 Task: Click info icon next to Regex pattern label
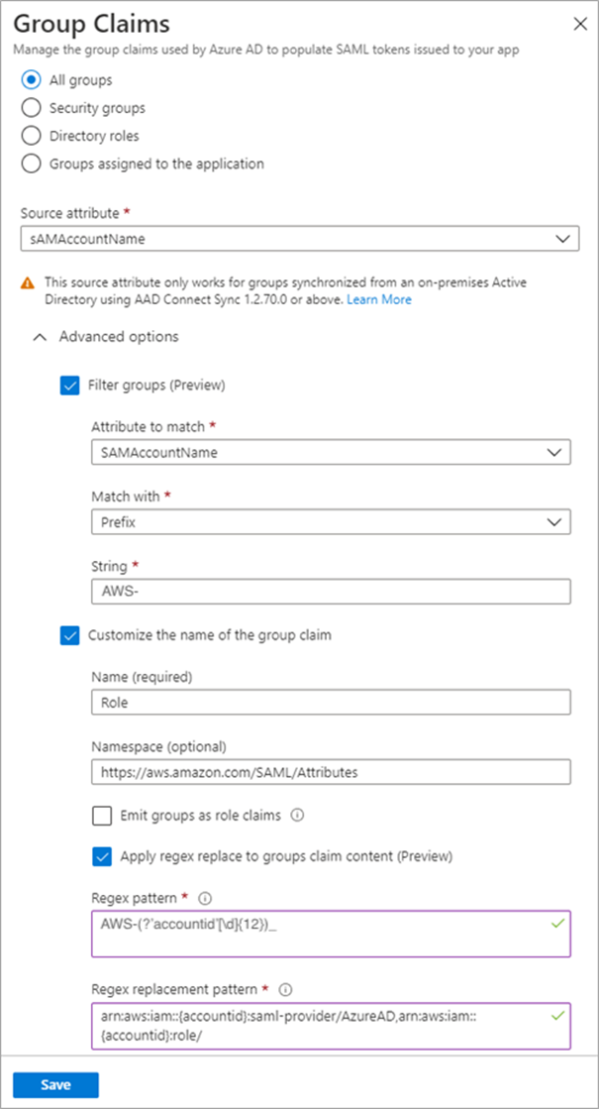click(x=205, y=900)
